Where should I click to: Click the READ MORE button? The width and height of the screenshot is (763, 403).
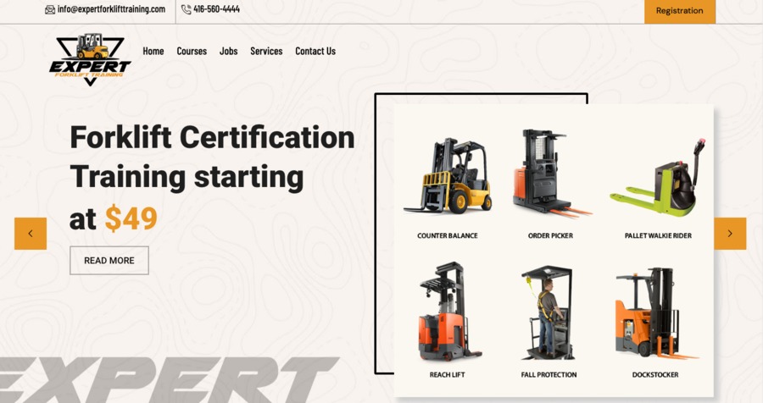(109, 261)
